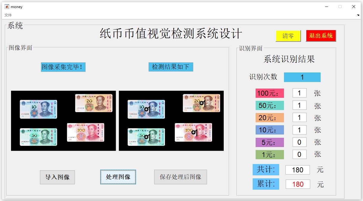363x201 pixels.
Task: Open the 文件 menu
Action: [x=8, y=15]
